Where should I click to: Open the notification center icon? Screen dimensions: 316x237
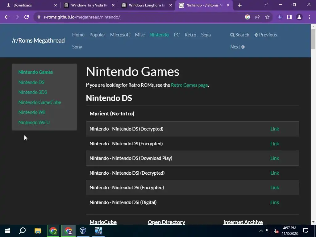306,231
